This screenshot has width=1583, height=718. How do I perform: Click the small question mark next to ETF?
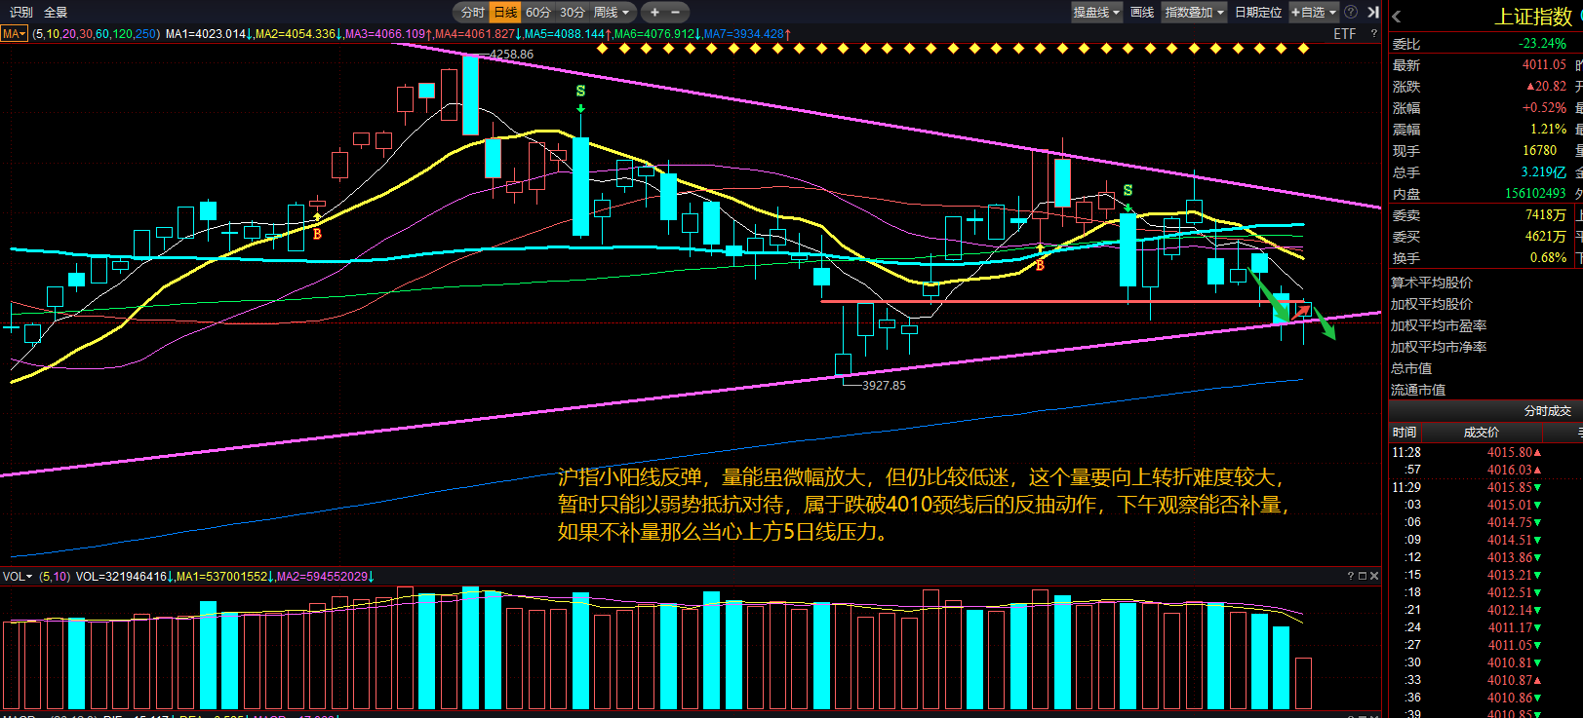(1374, 34)
